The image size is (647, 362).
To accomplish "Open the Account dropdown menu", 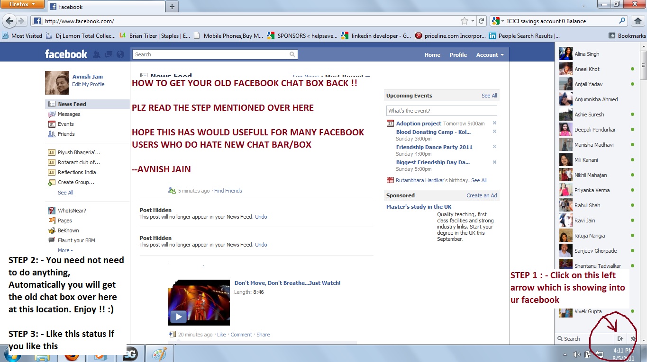I will pos(490,55).
